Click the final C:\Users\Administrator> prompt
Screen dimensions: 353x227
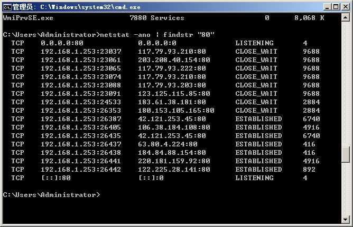click(52, 195)
